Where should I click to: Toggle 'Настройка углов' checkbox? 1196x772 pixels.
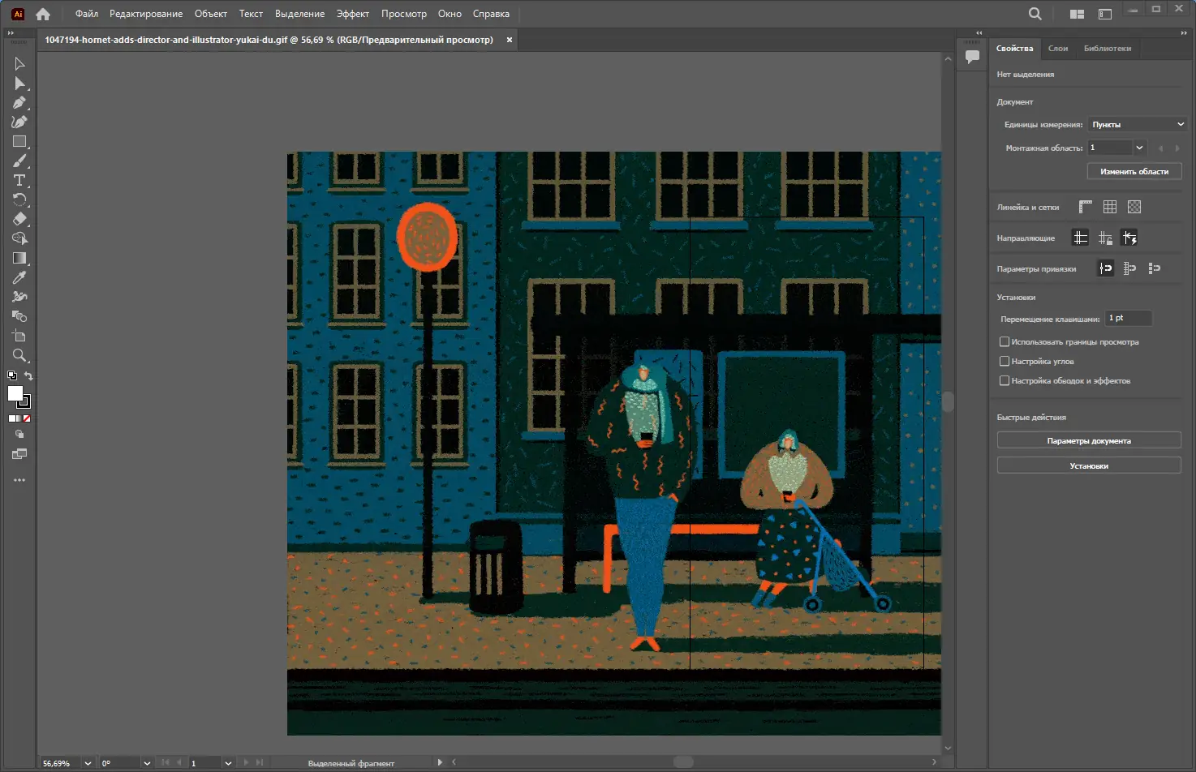click(x=1005, y=362)
